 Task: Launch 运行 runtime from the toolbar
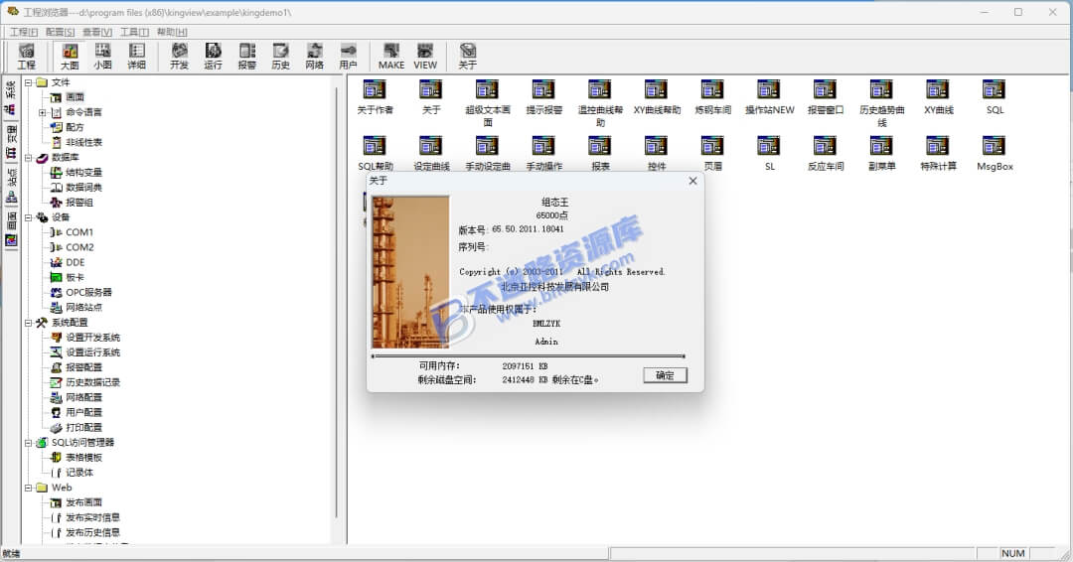pos(213,56)
